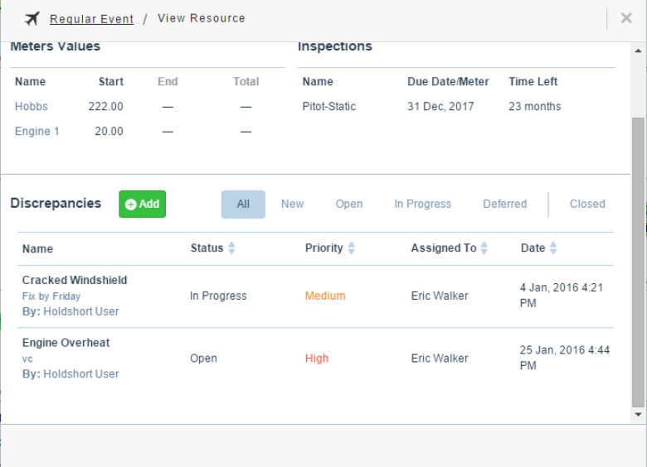Filter discrepancies by New
Viewport: 647px width, 467px height.
click(x=293, y=204)
